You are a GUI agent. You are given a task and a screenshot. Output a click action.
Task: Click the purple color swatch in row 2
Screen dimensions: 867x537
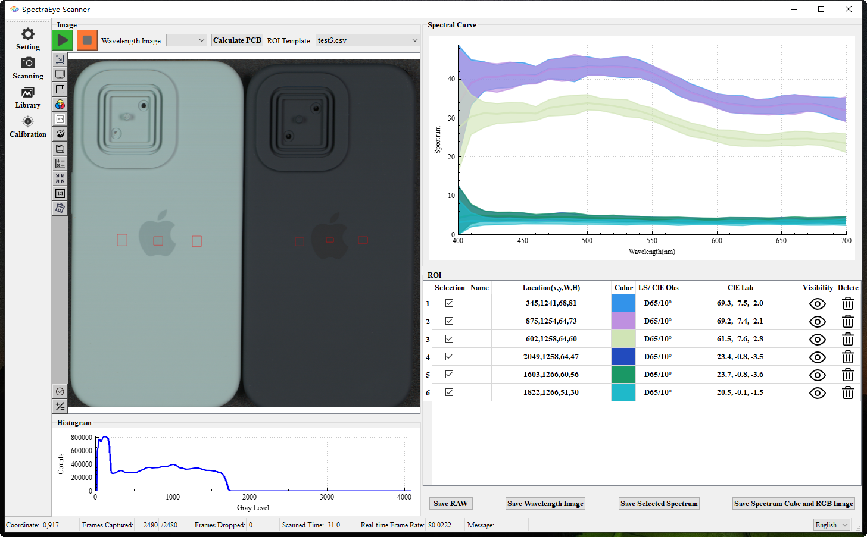623,321
